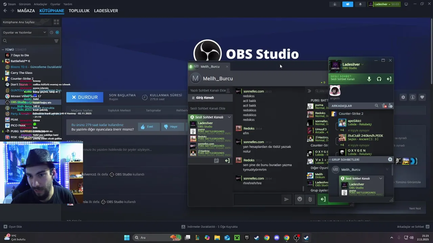
Task: Click add friend icon in Arkadaşlar header
Action: [390, 106]
